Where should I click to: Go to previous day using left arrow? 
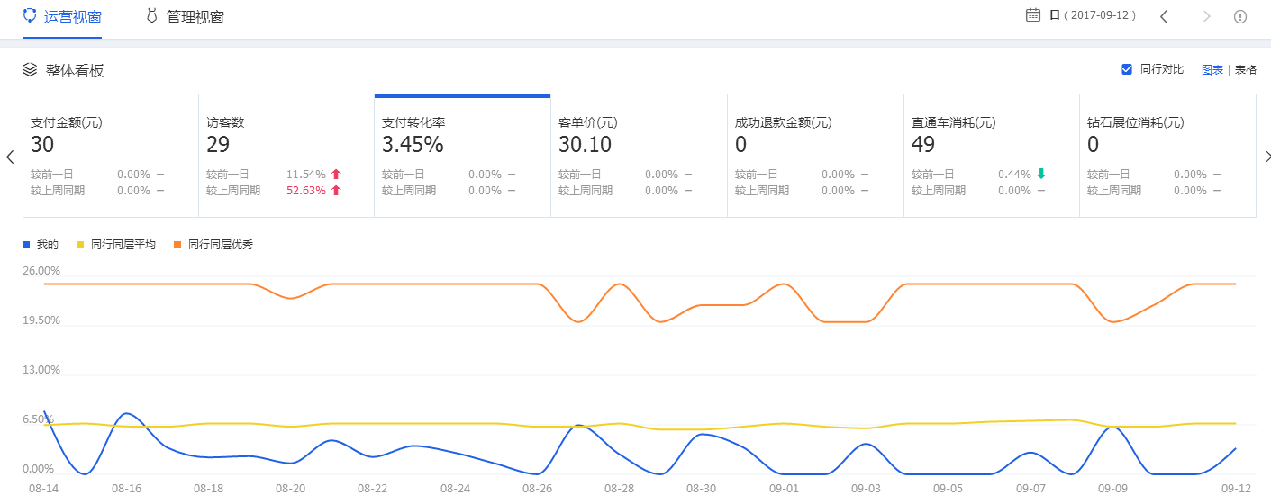tap(1164, 16)
